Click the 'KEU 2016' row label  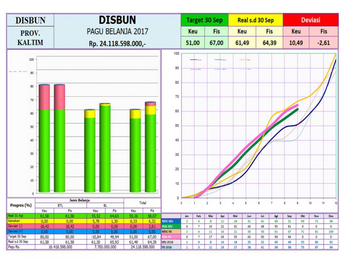point(171,242)
